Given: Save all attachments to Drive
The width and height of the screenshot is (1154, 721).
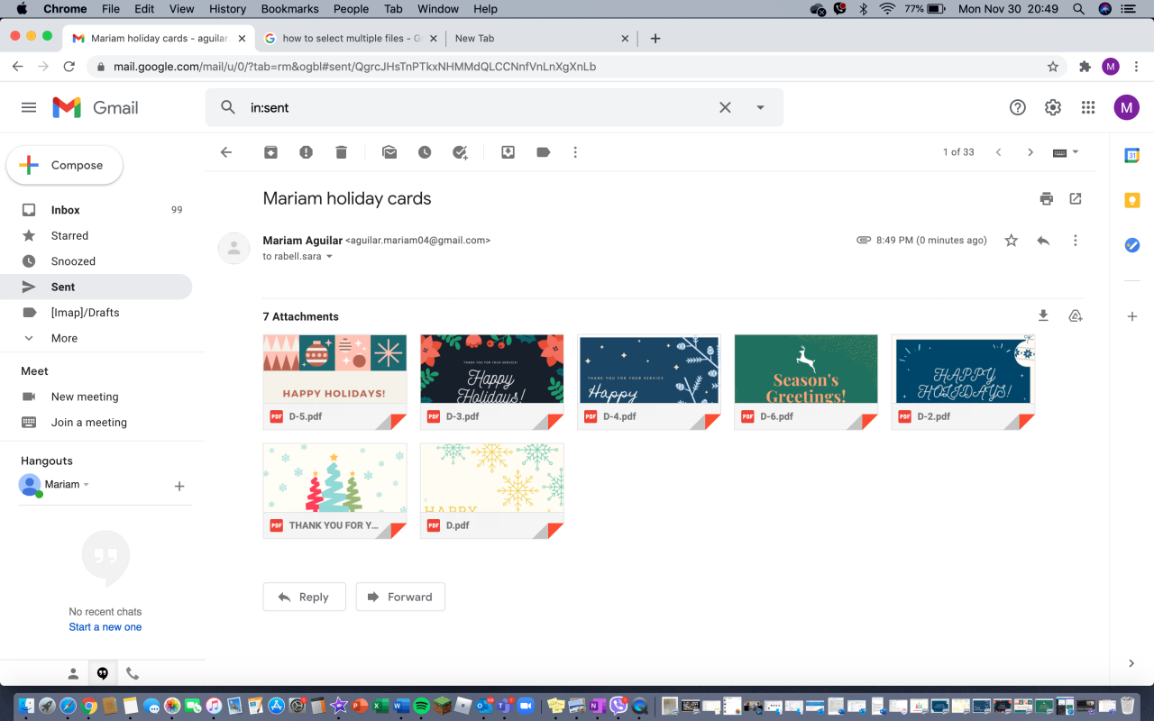Looking at the screenshot, I should pos(1075,315).
